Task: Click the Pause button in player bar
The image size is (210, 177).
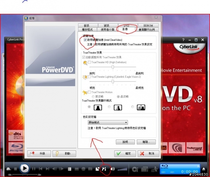Action: tap(34, 169)
